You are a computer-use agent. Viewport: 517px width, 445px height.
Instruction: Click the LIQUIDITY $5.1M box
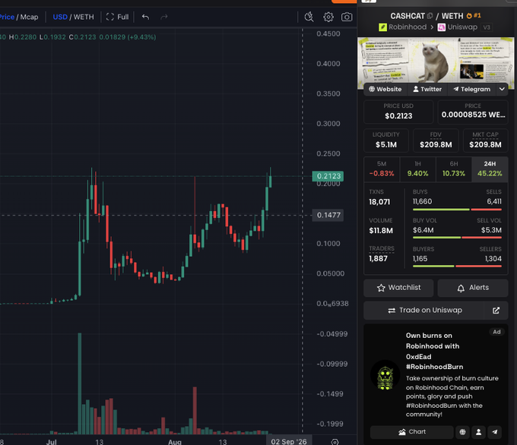(386, 140)
